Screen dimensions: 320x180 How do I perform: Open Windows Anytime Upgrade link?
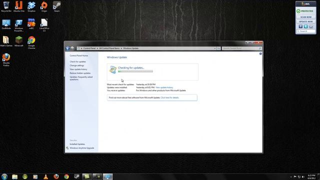pyautogui.click(x=82, y=148)
